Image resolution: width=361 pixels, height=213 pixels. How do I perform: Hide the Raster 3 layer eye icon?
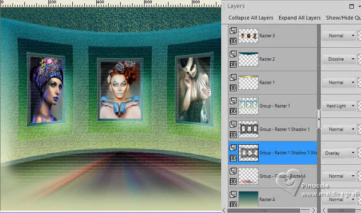coord(233,41)
